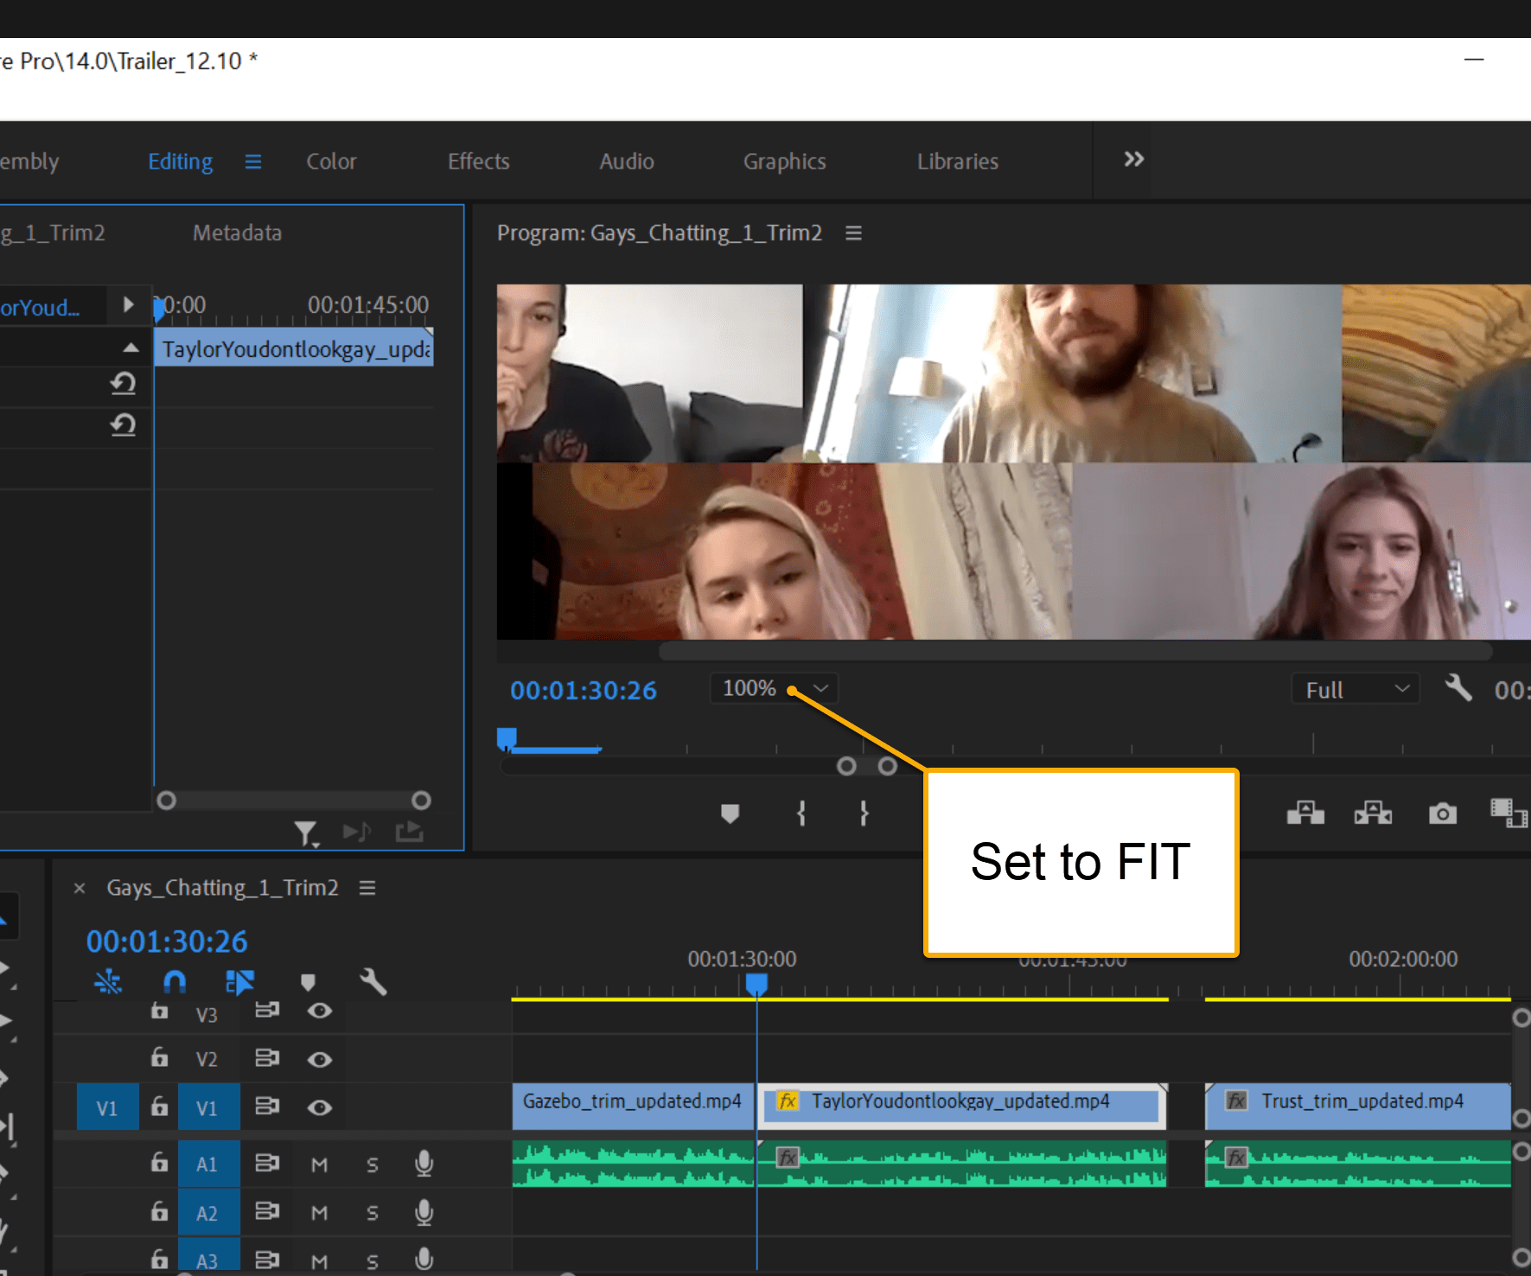Toggle Snap with the magnet icon
1531x1276 pixels.
[x=175, y=981]
